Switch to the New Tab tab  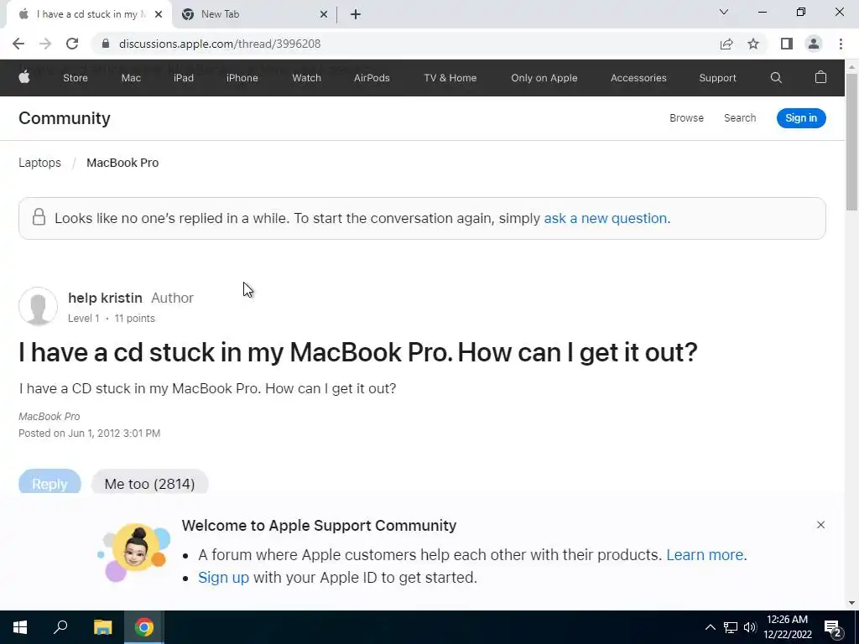pyautogui.click(x=255, y=14)
